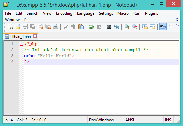The height and width of the screenshot is (126, 183).
Task: Click the ANSI encoding status field
Action: tap(144, 120)
